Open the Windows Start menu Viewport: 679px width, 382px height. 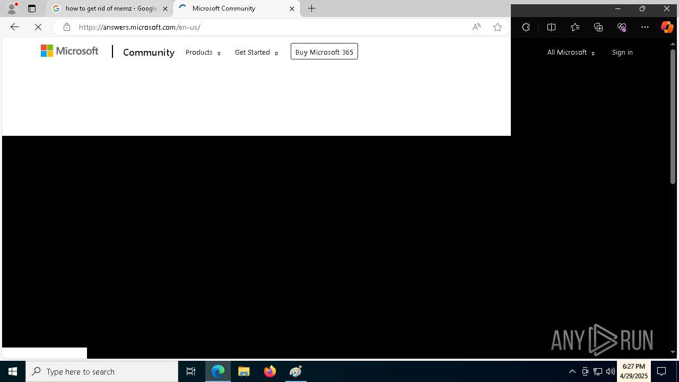point(13,371)
